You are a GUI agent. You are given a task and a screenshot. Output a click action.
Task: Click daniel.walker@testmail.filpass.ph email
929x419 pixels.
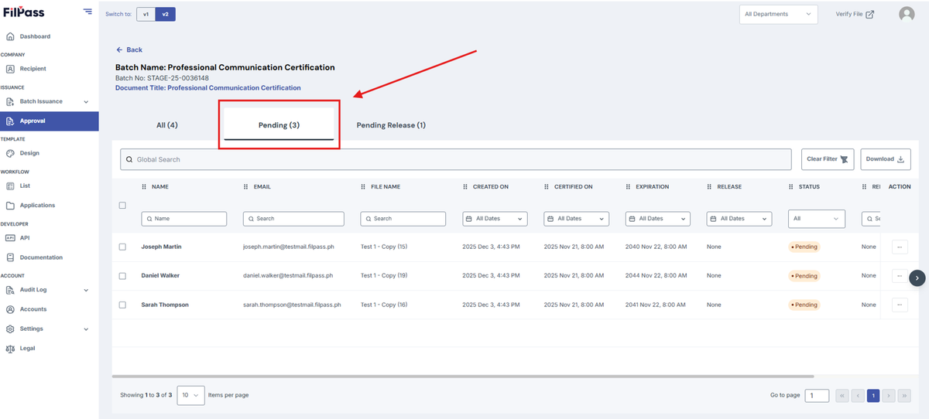tap(288, 275)
